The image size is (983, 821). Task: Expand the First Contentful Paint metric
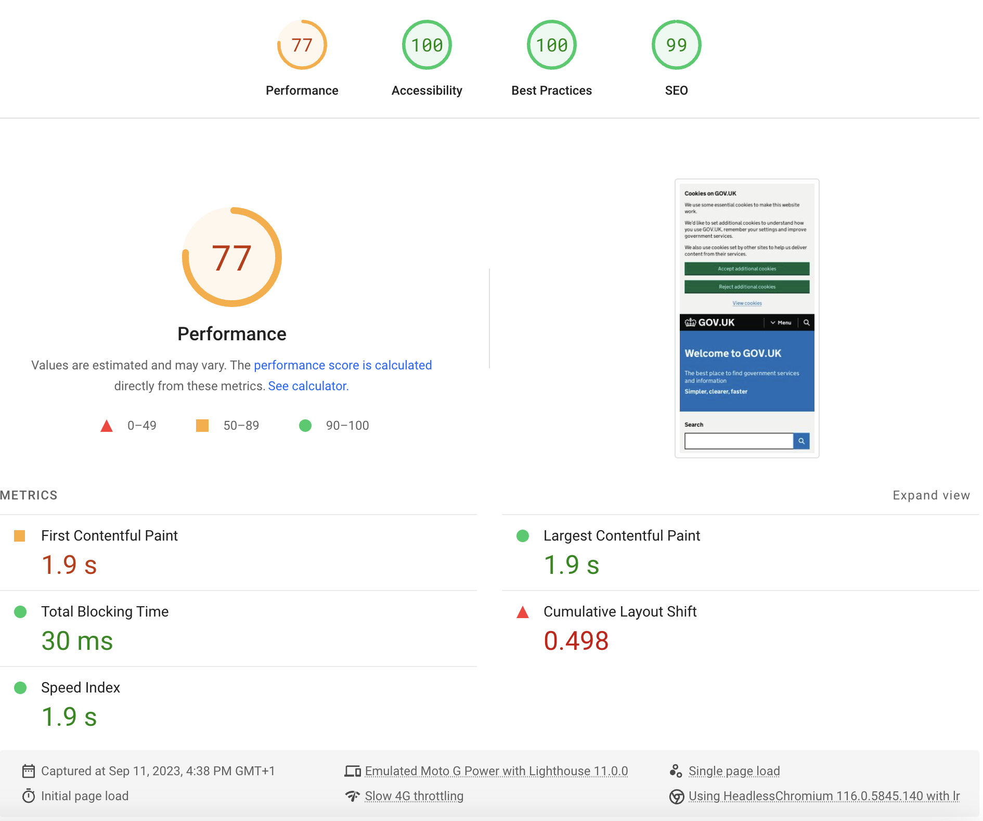109,535
